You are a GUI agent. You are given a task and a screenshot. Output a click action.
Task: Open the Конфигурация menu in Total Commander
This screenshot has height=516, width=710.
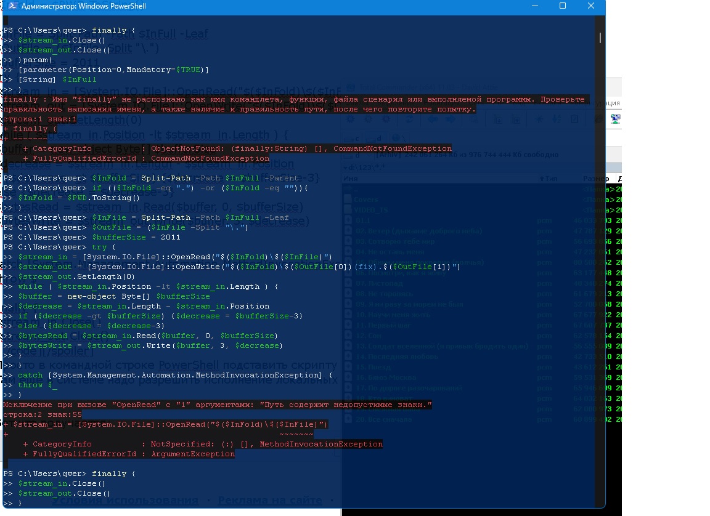pyautogui.click(x=612, y=102)
